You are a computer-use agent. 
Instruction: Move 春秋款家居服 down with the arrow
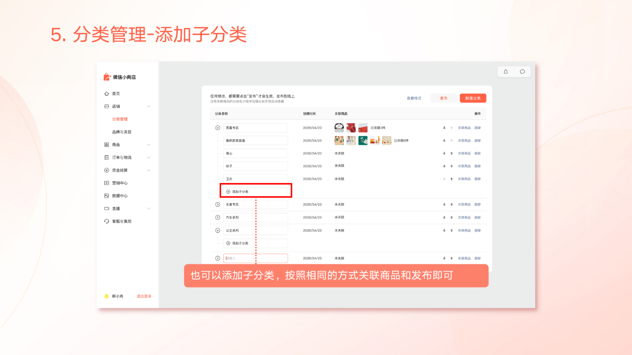pyautogui.click(x=444, y=141)
